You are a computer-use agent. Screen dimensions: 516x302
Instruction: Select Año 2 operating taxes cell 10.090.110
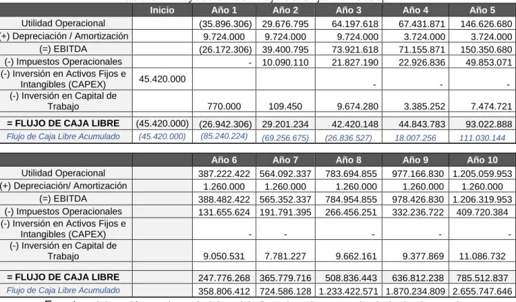tap(285, 62)
